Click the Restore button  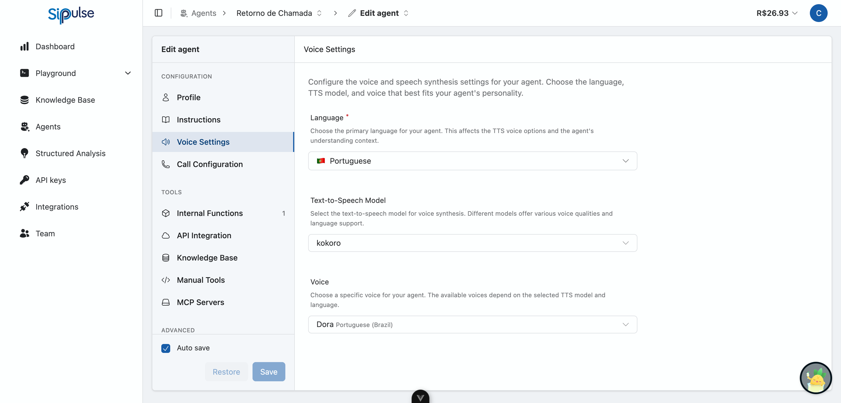point(226,372)
